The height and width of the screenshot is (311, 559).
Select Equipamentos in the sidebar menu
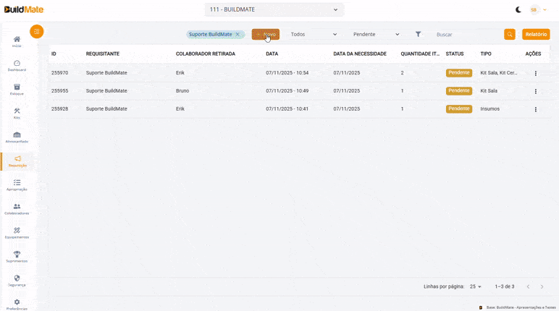(x=17, y=232)
